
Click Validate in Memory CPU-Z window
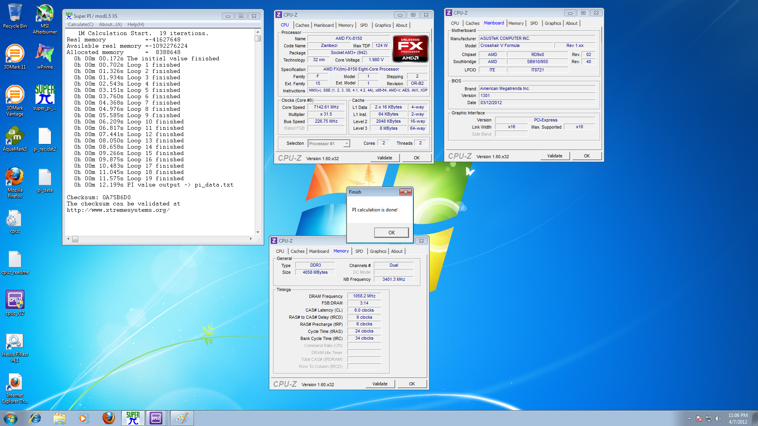[x=380, y=384]
